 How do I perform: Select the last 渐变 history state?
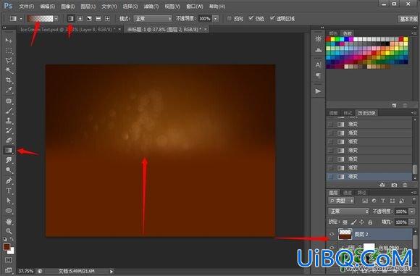pos(369,177)
